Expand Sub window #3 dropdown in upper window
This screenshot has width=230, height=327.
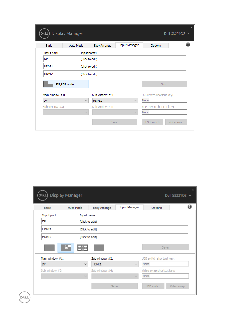66,112
